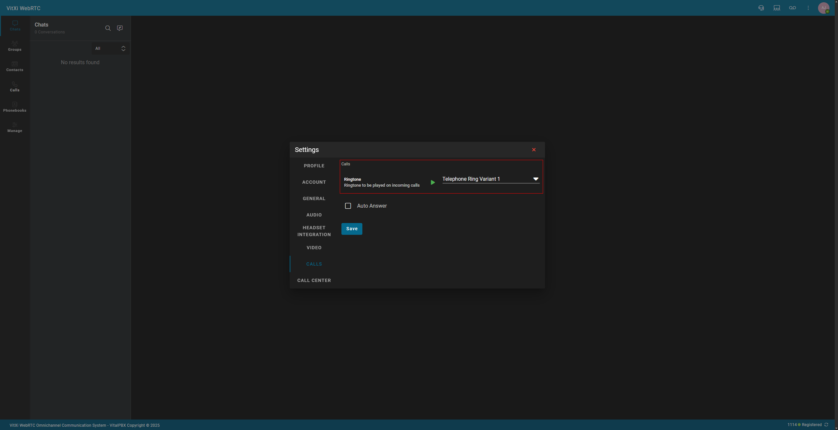The image size is (838, 430).
Task: Open the Manage section in sidebar
Action: tap(15, 127)
